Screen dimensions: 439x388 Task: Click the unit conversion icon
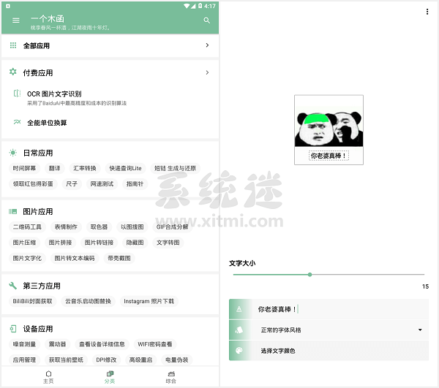(x=17, y=122)
